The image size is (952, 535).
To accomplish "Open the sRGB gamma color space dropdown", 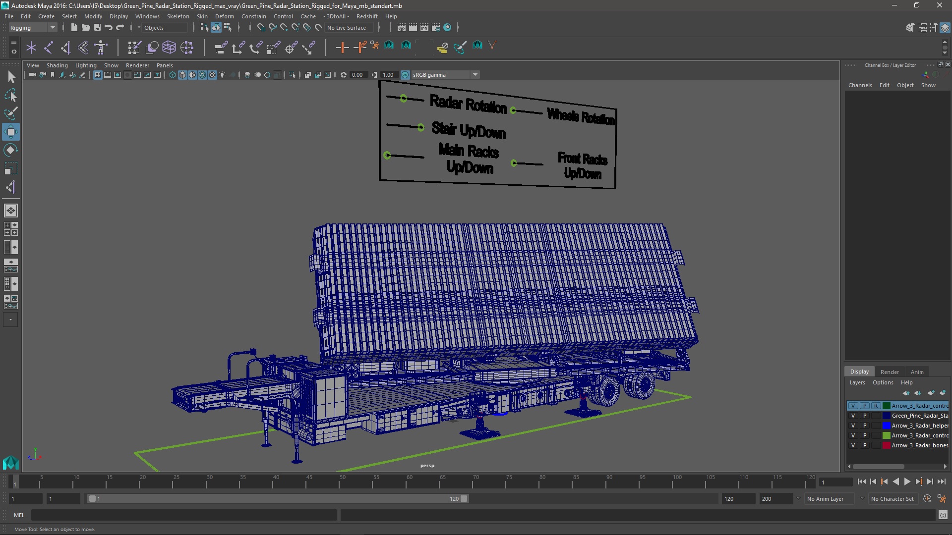I will pyautogui.click(x=445, y=75).
